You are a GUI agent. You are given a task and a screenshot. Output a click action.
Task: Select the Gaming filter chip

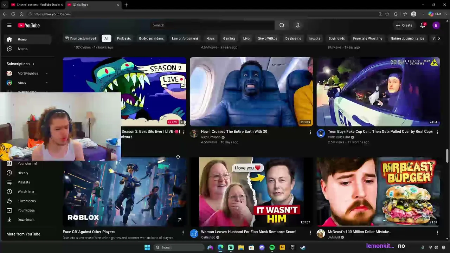(x=229, y=38)
